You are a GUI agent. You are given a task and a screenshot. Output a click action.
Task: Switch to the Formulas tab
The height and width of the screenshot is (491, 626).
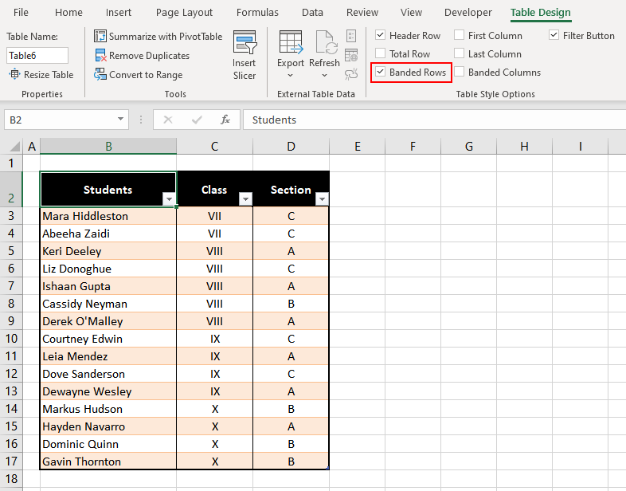(257, 13)
